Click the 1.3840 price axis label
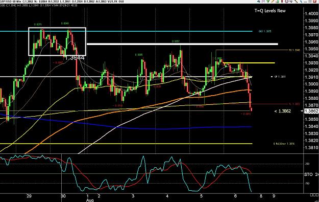Image resolution: width=319 pixels, height=202 pixels. coord(311,126)
